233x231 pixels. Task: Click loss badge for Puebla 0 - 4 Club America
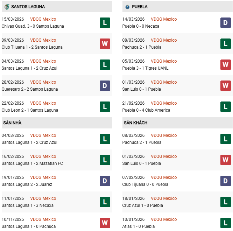tap(226, 107)
